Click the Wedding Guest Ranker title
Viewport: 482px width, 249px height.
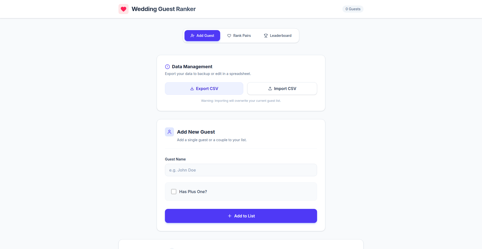tap(163, 9)
